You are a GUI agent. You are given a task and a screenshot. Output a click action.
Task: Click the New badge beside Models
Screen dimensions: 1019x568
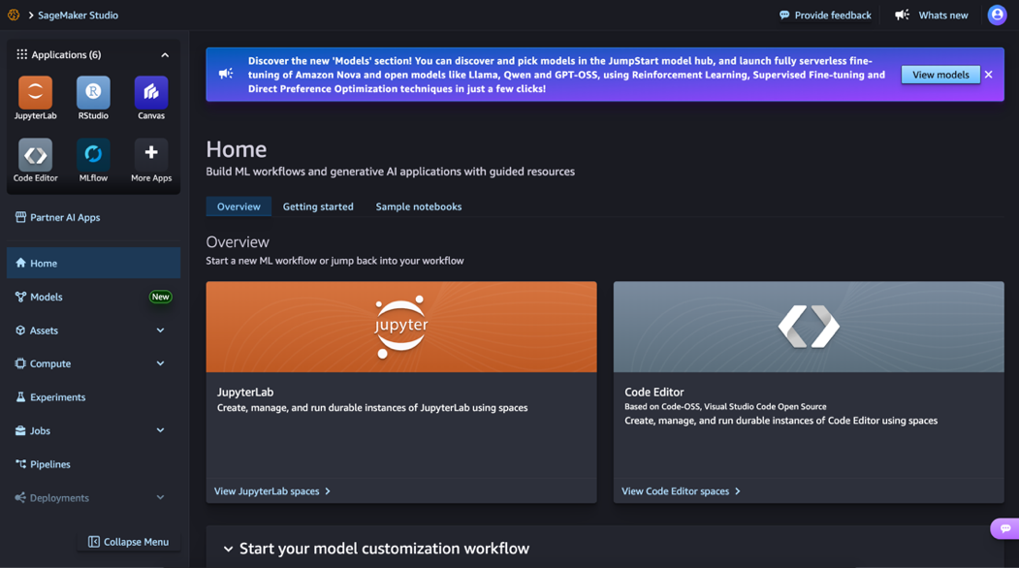pyautogui.click(x=161, y=297)
